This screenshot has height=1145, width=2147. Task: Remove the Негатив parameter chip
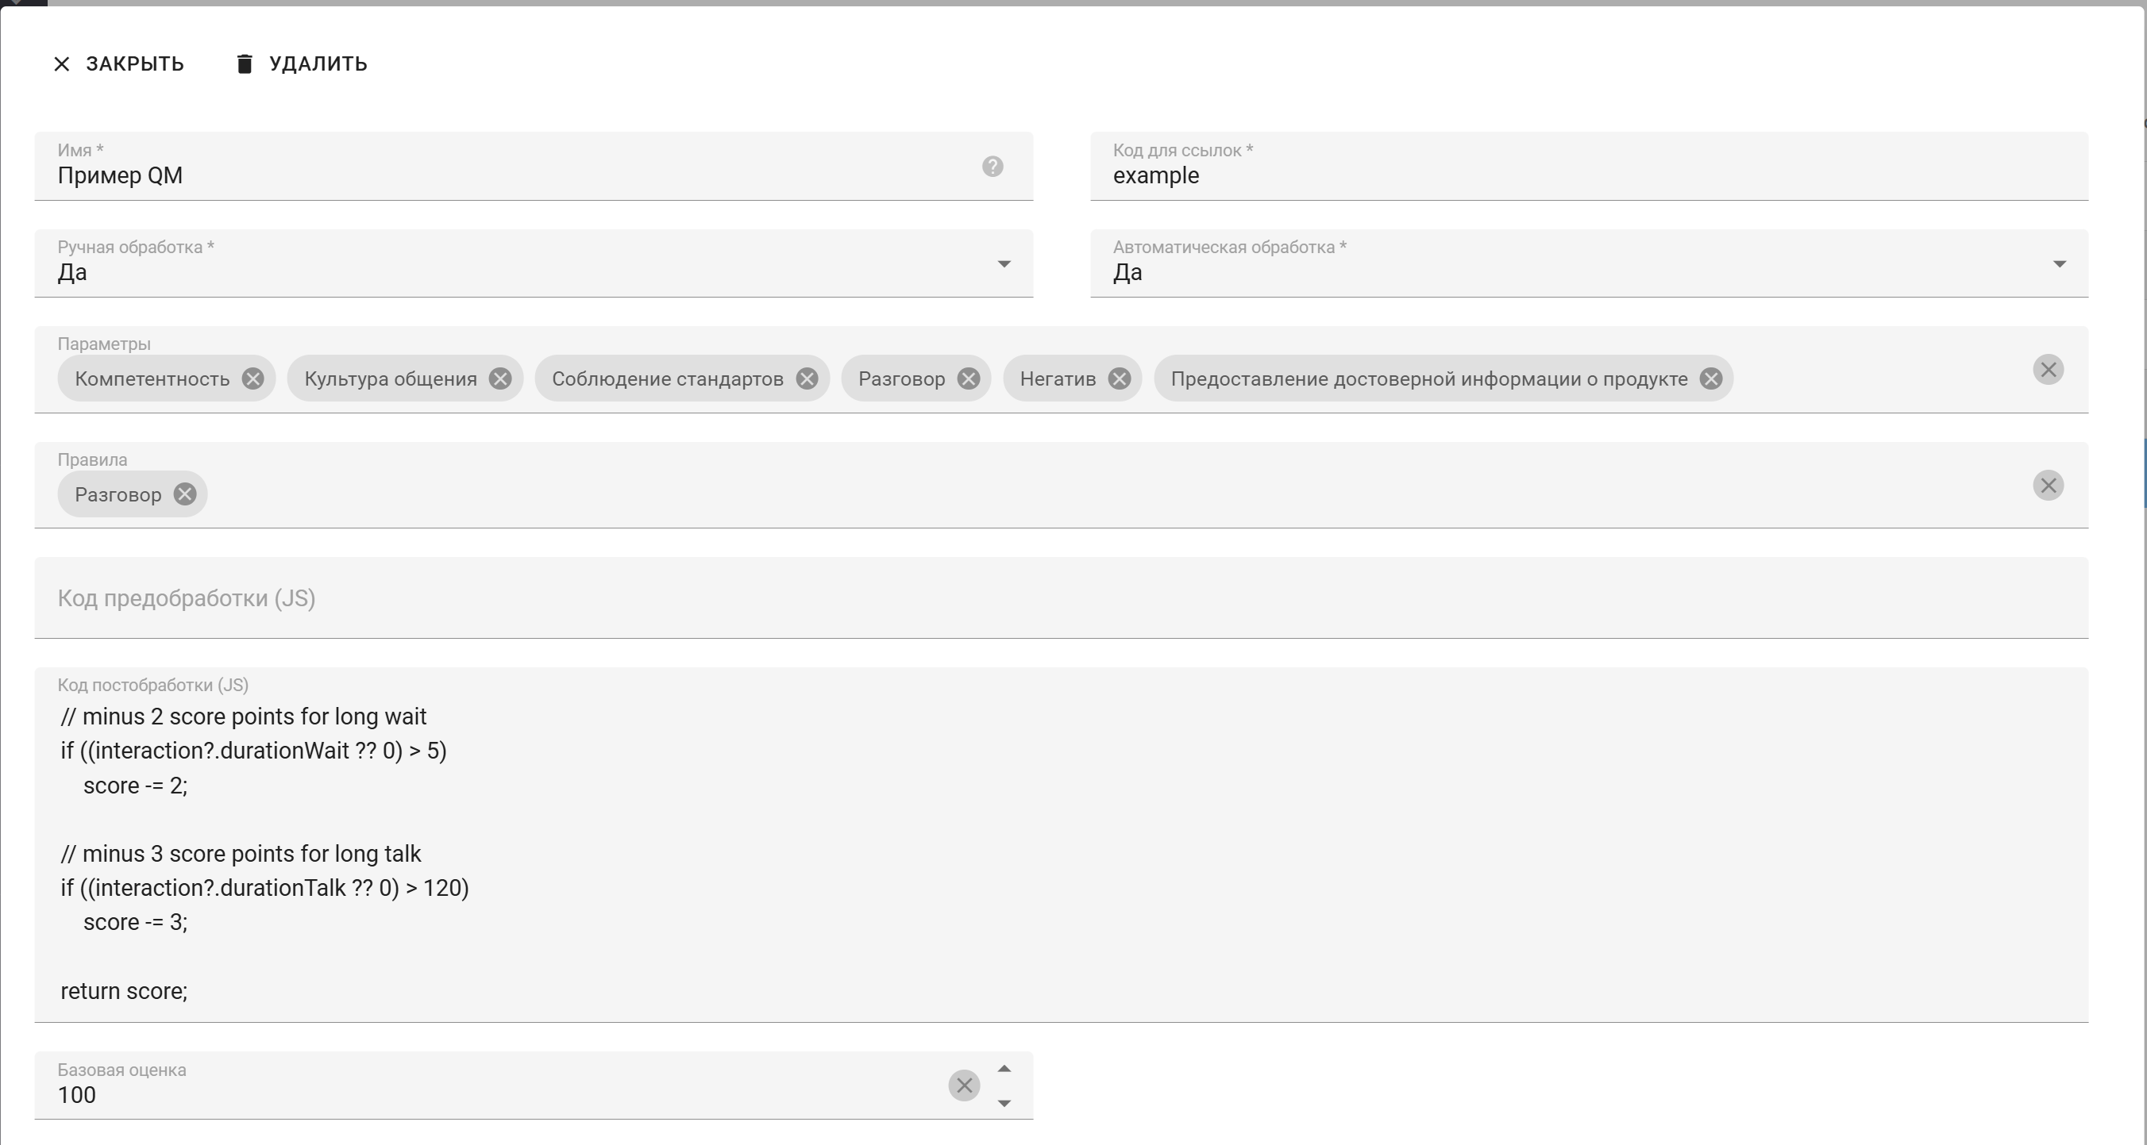coord(1120,379)
